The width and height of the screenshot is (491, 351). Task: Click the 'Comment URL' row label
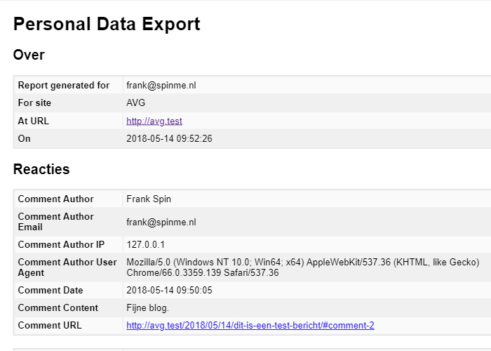[x=50, y=326]
